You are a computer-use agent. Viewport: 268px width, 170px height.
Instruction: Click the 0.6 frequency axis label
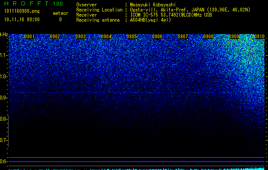(x=3, y=161)
